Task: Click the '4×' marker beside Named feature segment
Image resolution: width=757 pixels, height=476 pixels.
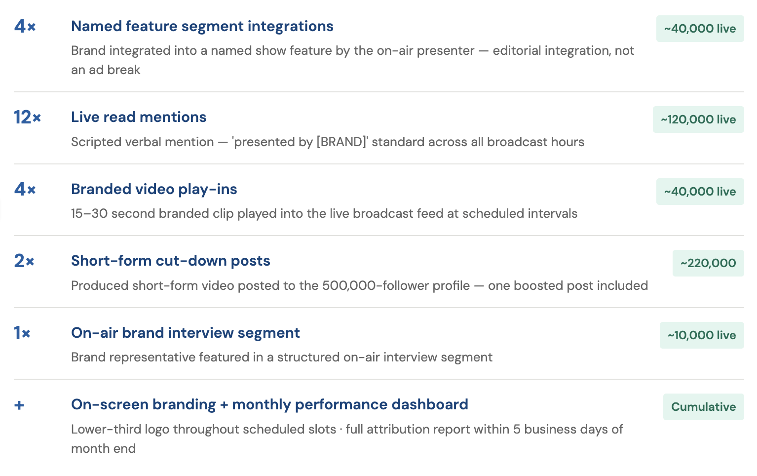Action: pyautogui.click(x=25, y=27)
